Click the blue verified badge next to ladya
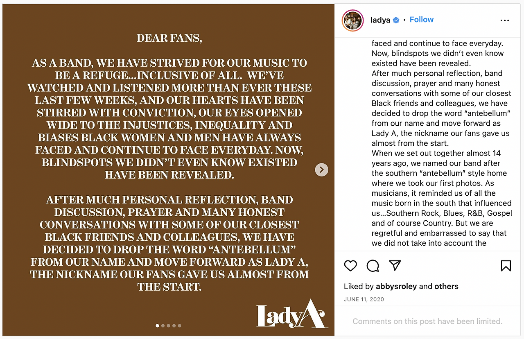Viewport: 524px width, 339px height. pos(396,20)
